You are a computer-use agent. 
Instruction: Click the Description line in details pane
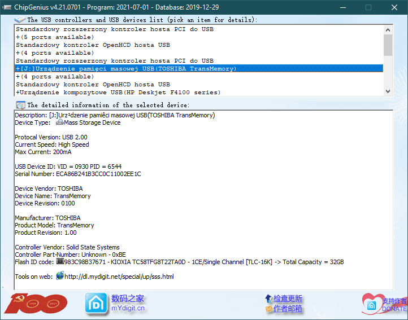click(115, 115)
